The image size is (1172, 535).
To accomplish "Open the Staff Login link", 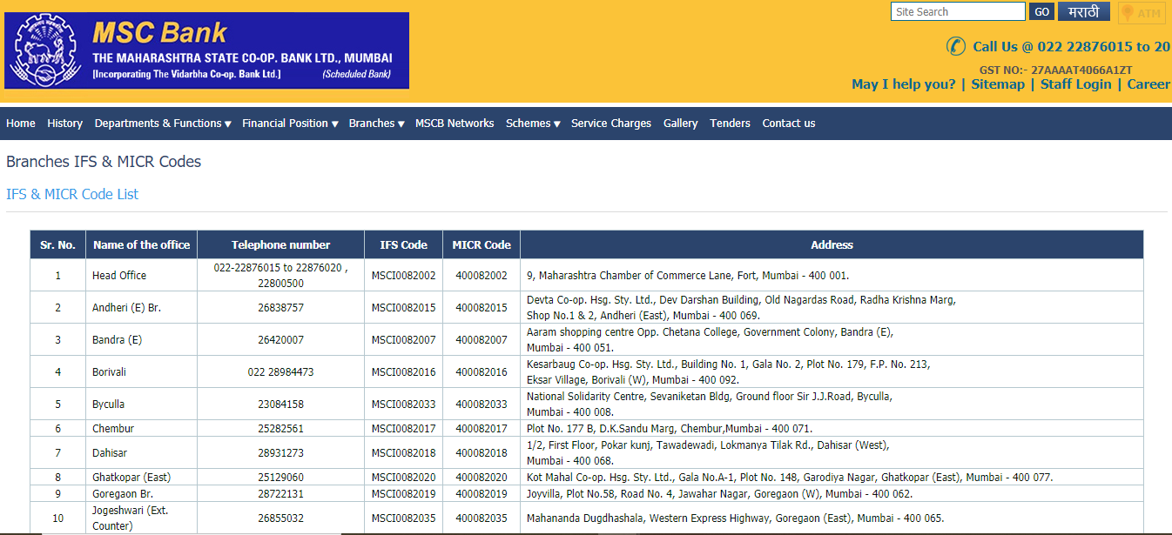I will point(1075,84).
